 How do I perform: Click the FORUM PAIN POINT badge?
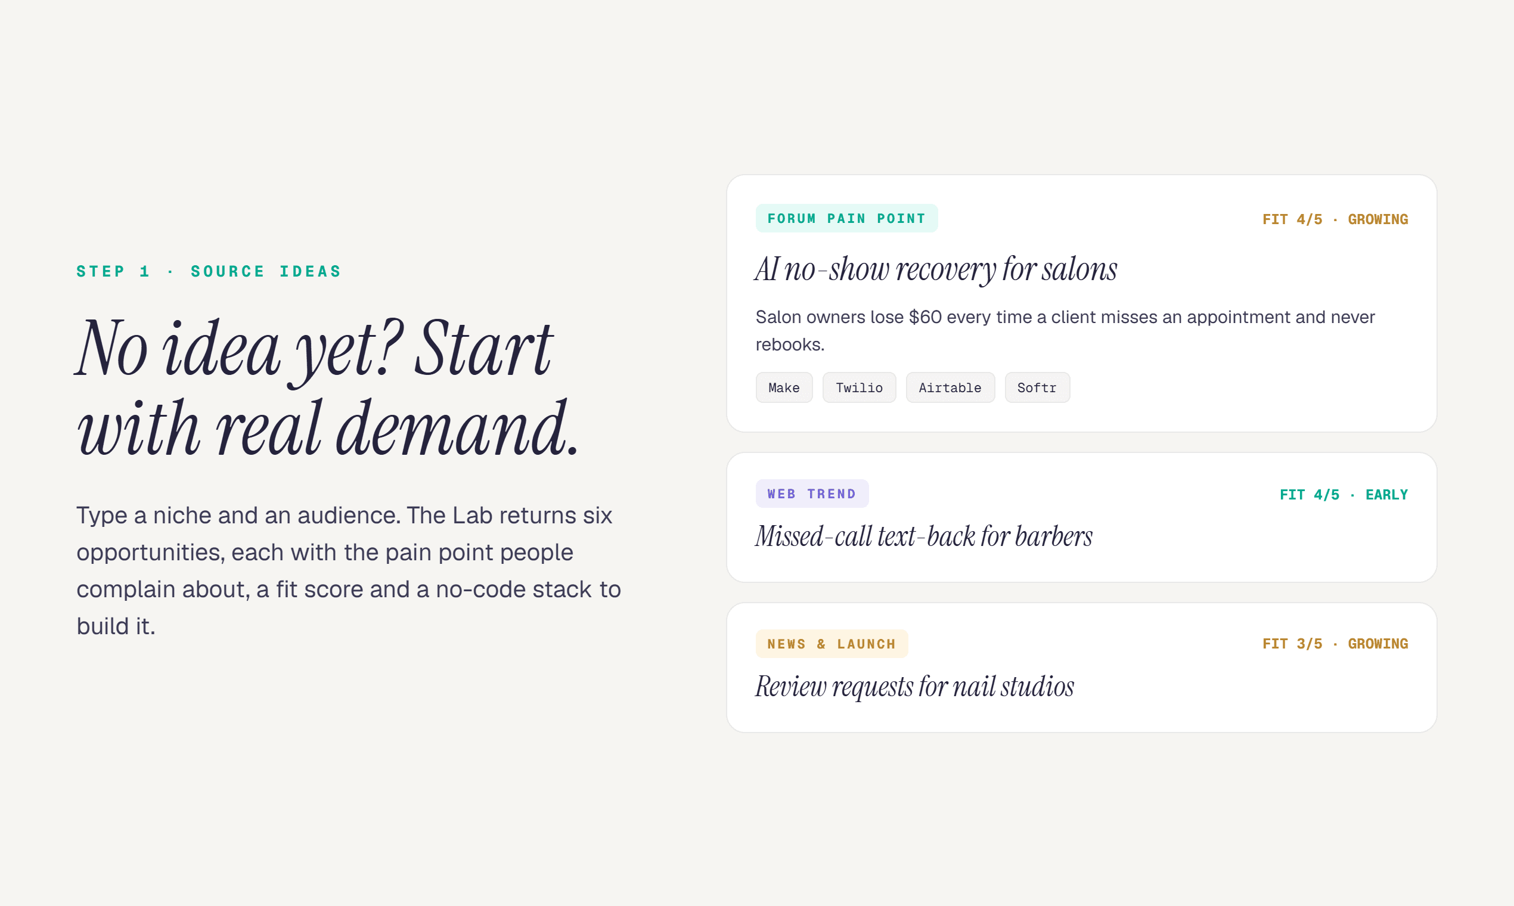point(846,218)
